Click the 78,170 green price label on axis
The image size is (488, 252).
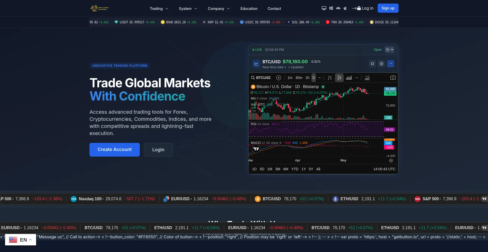tap(390, 93)
